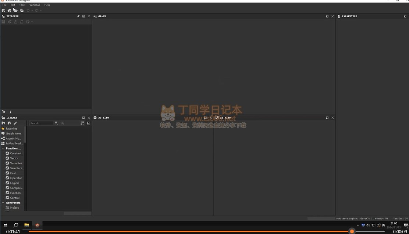This screenshot has height=234, width=409.
Task: Click into the Library search field
Action: 41,123
